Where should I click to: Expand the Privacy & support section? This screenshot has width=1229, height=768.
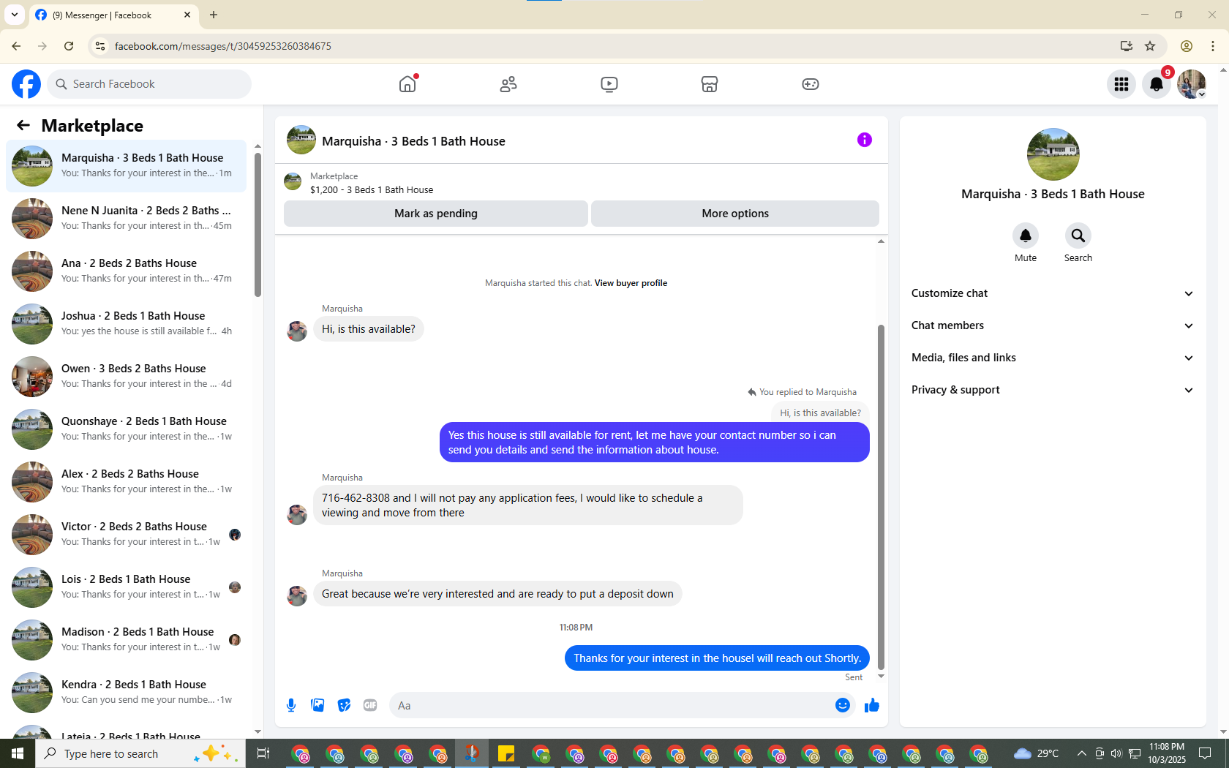1053,390
